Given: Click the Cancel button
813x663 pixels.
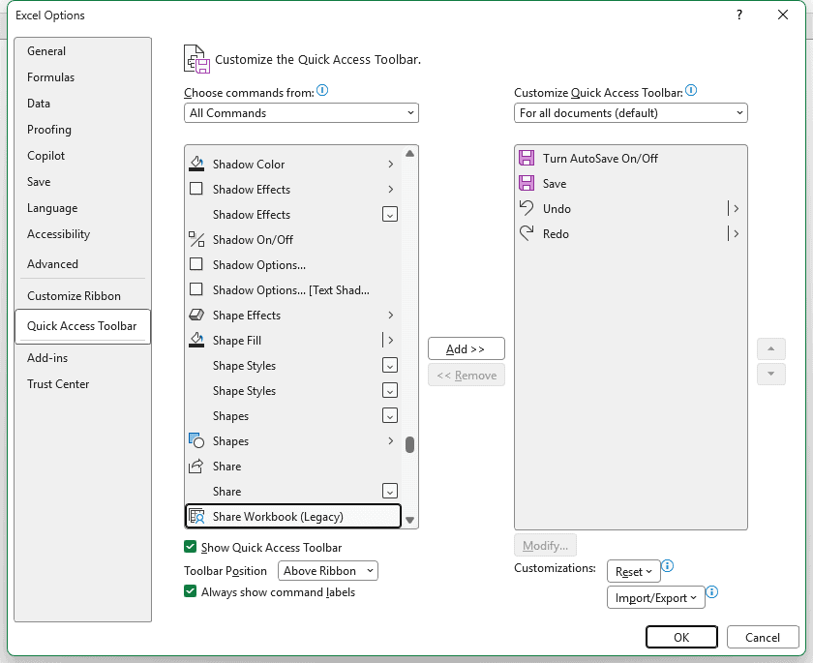Looking at the screenshot, I should coord(763,637).
